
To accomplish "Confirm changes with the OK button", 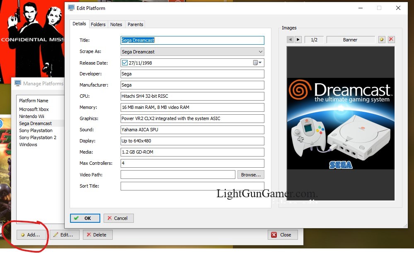I will [85, 218].
